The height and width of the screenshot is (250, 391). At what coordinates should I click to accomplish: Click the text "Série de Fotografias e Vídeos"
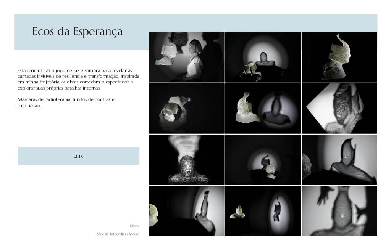coord(118,234)
